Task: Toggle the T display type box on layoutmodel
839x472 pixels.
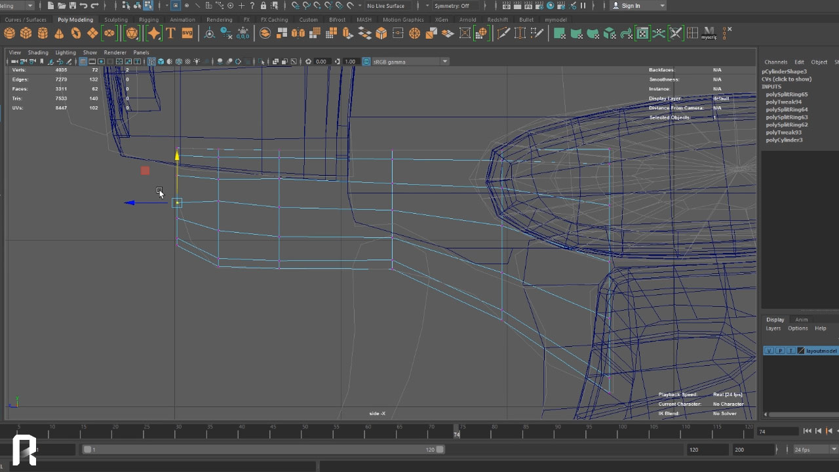Action: tap(790, 351)
